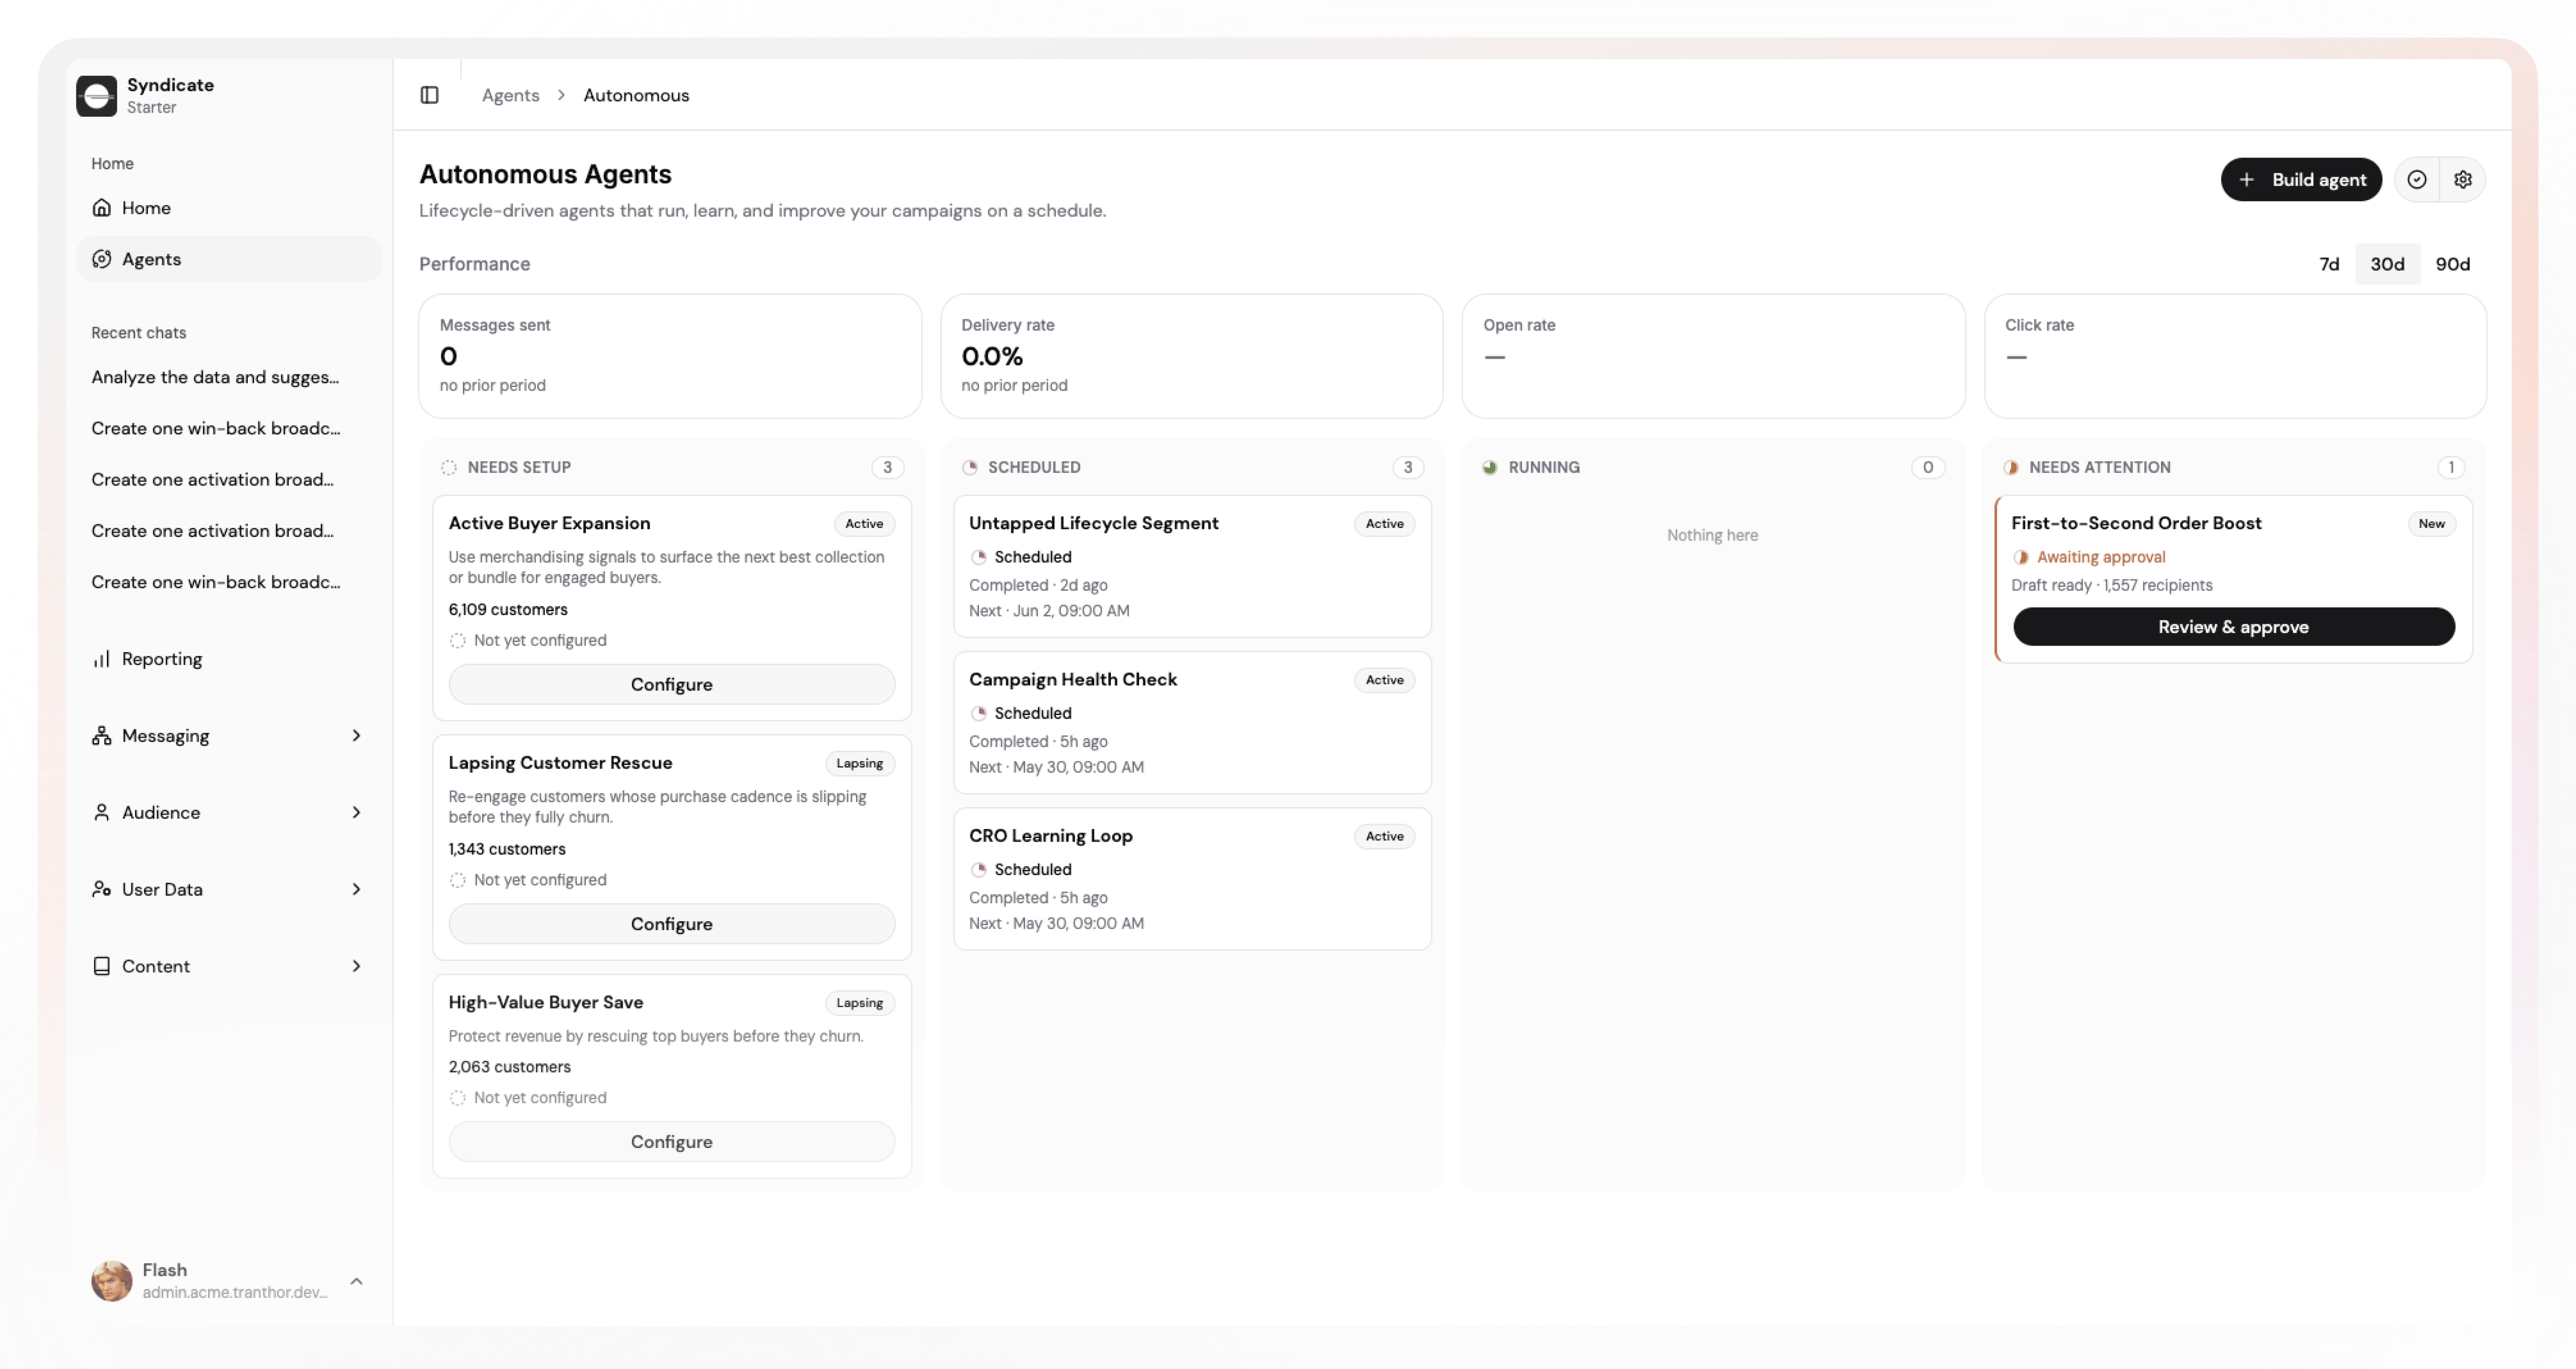Expand the Messaging menu chevron
The image size is (2576, 1369).
pyautogui.click(x=356, y=736)
